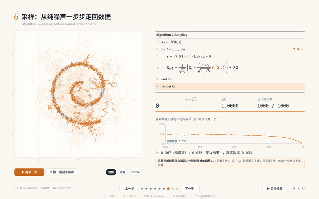Image resolution: width=319 pixels, height=199 pixels.
Task: Click the '已计算步数' label
Action: click(265, 99)
